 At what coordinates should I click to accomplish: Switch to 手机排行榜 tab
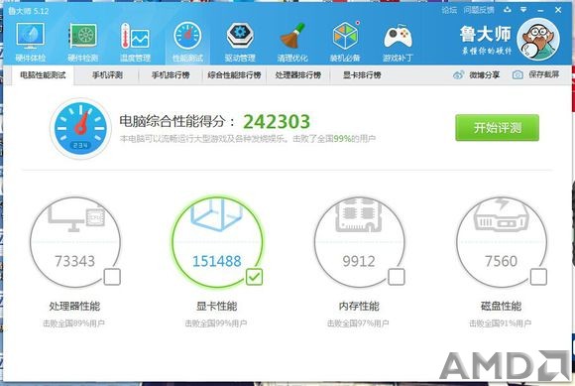point(171,75)
